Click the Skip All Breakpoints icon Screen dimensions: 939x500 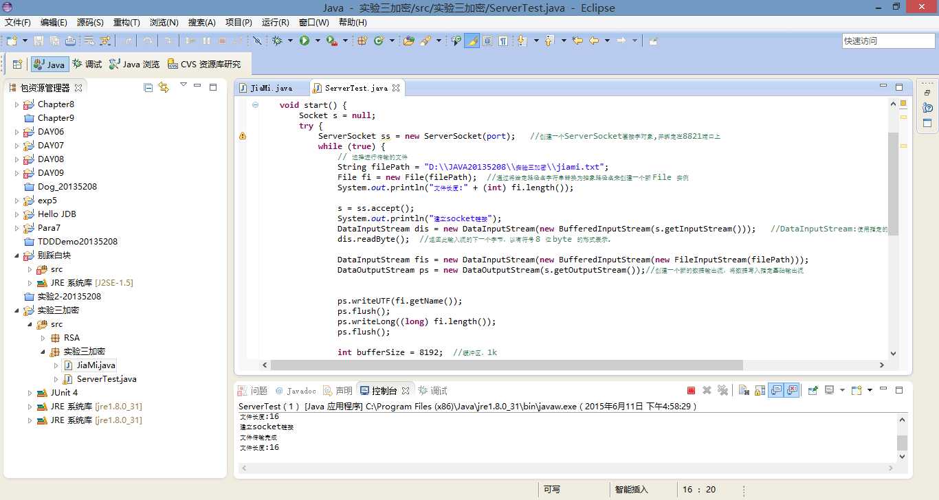[x=256, y=41]
